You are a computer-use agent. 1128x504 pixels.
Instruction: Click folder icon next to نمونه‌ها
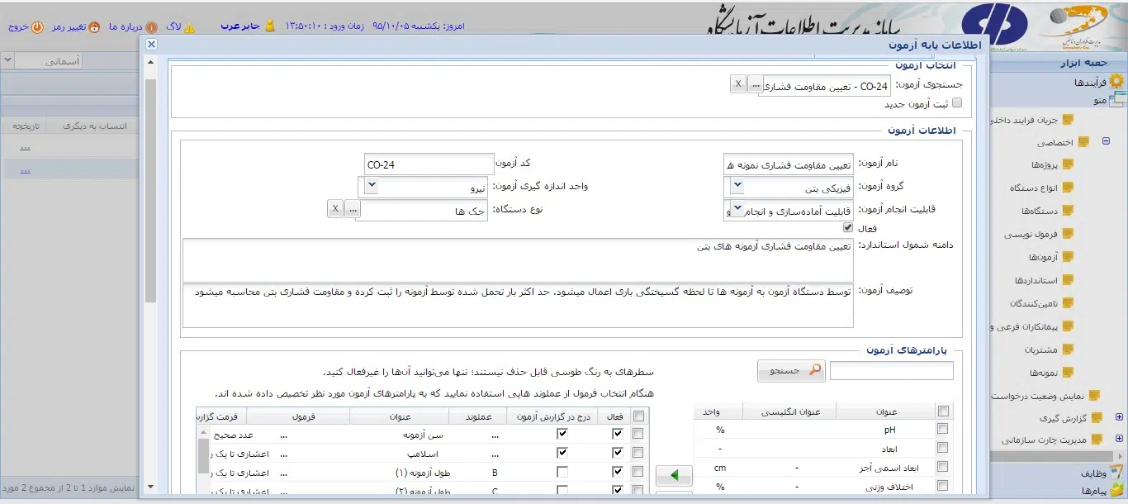point(1068,373)
